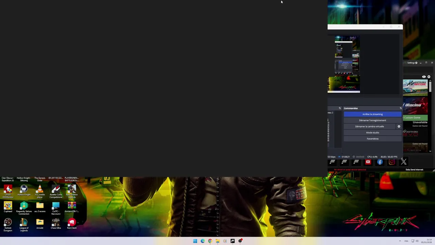Open the taskbar clock and date

[427, 241]
